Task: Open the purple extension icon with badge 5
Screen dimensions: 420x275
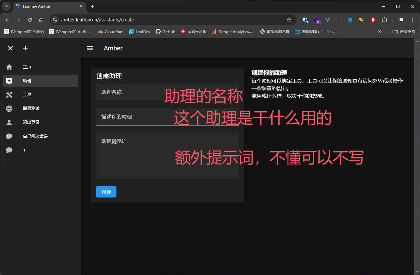Action: click(316, 20)
